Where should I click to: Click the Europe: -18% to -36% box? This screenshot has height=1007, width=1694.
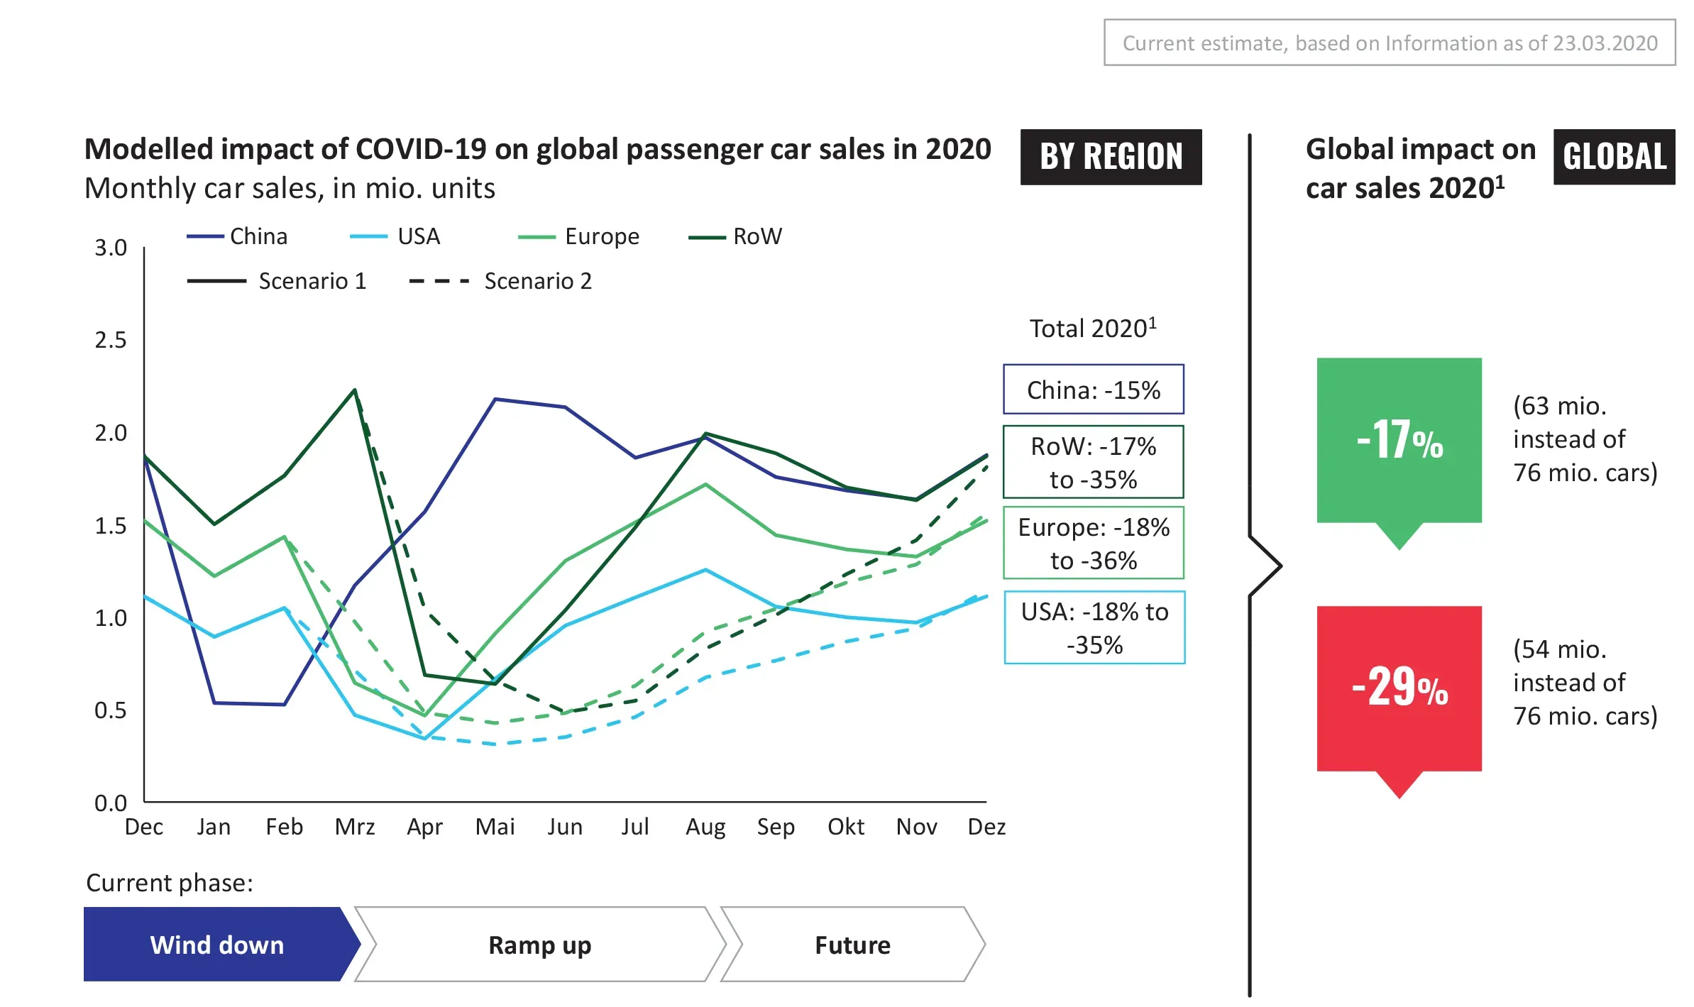point(1093,543)
